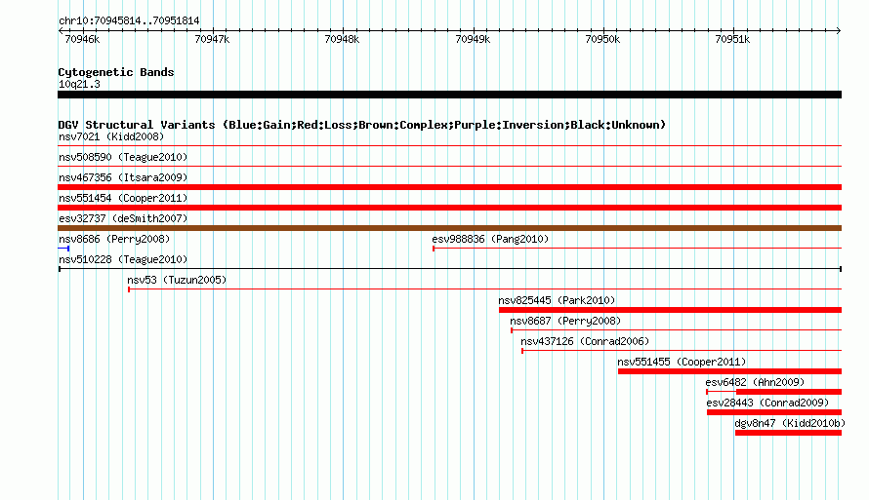Click the thick red nsv551454 loss bar
869x500 pixels.
tap(449, 208)
